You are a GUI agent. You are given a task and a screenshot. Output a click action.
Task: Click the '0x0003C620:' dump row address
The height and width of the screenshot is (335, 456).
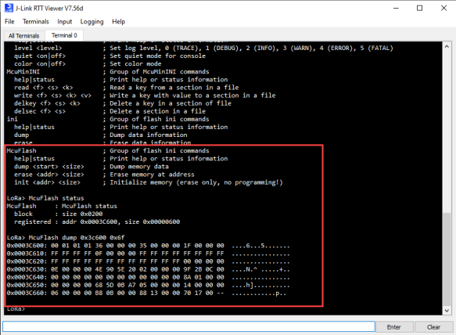pyautogui.click(x=27, y=261)
